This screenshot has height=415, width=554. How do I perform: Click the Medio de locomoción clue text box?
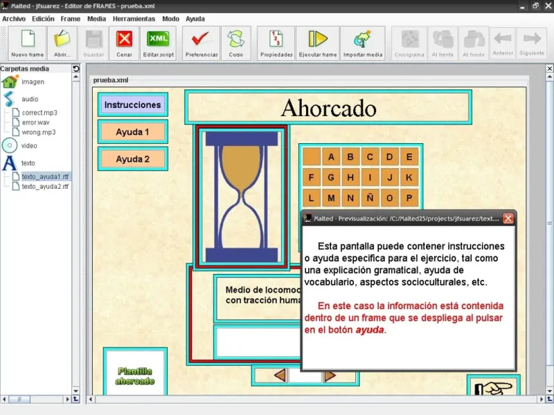(x=258, y=299)
